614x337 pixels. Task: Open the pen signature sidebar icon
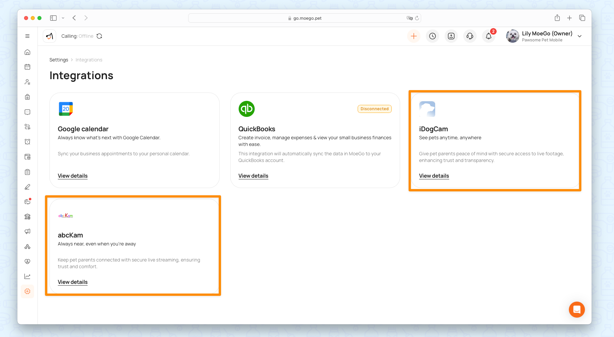27,187
